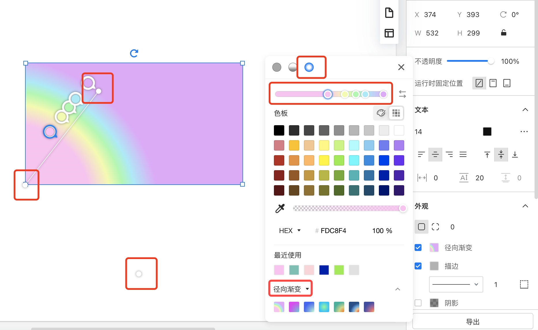Open the layout panel icon
This screenshot has width=538, height=330.
[389, 33]
